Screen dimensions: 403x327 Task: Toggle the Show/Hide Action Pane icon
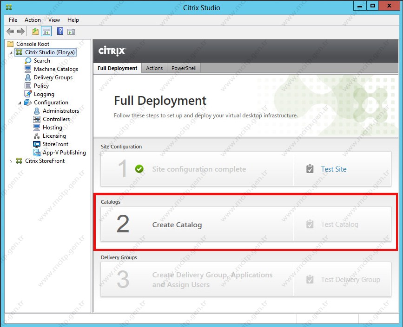(71, 32)
